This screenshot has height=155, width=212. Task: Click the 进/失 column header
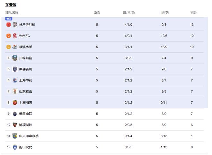coord(165,13)
